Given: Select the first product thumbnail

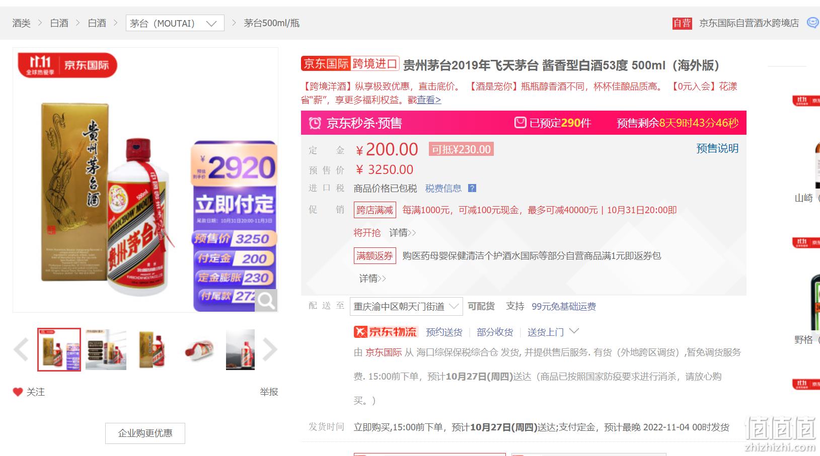Looking at the screenshot, I should click(59, 349).
